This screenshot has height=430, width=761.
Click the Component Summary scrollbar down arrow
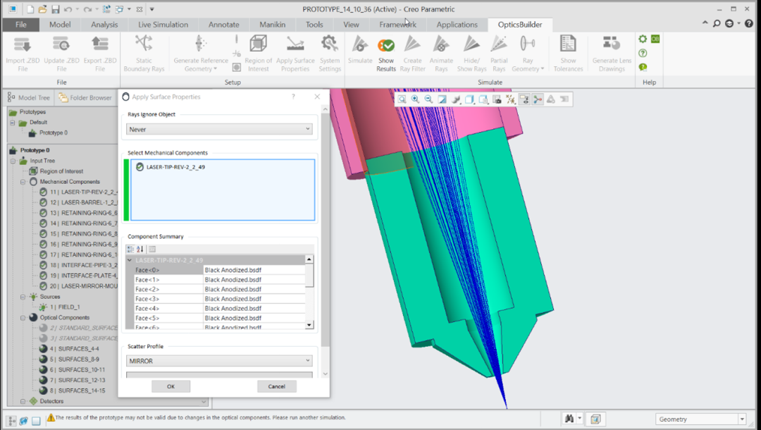point(309,325)
